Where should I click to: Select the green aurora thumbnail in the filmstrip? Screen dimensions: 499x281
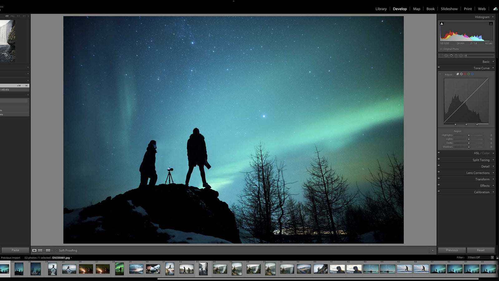(x=120, y=269)
